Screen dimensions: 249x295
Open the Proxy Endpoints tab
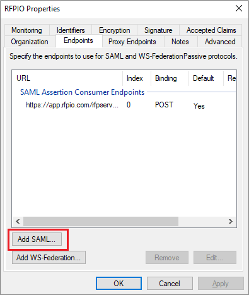click(132, 42)
